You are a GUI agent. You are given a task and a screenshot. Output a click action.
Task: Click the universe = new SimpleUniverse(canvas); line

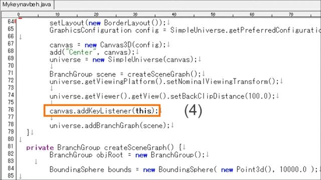(x=123, y=59)
